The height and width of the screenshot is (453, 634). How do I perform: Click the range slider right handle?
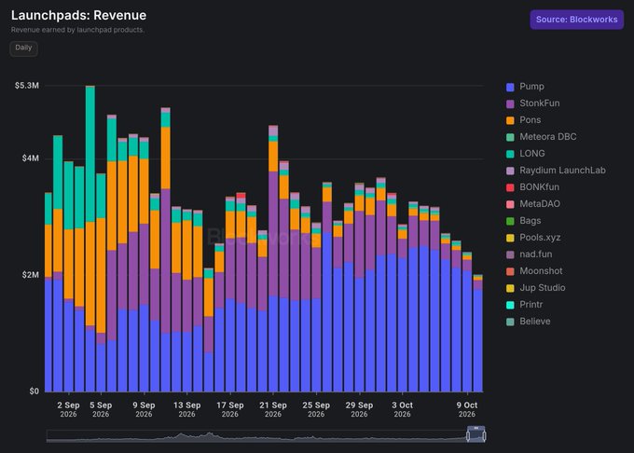pyautogui.click(x=484, y=435)
